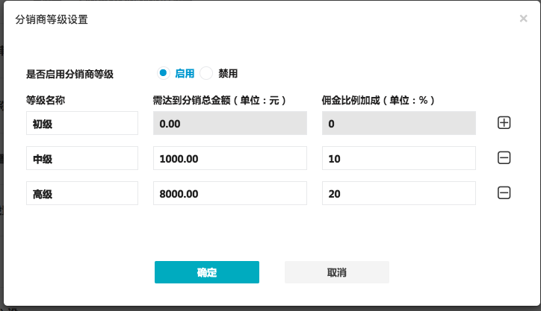This screenshot has width=541, height=311.
Task: Confirm settings with 确定 button
Action: (x=207, y=272)
